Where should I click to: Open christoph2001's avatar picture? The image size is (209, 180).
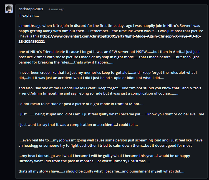9,9
